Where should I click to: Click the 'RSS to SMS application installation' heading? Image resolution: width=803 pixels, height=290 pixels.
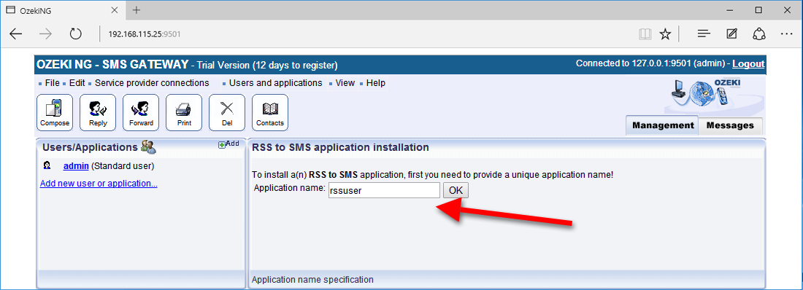(x=341, y=147)
